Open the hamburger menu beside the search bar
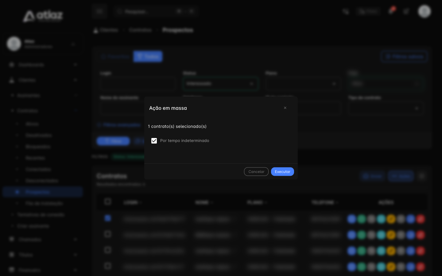This screenshot has height=276, width=442. pos(99,11)
